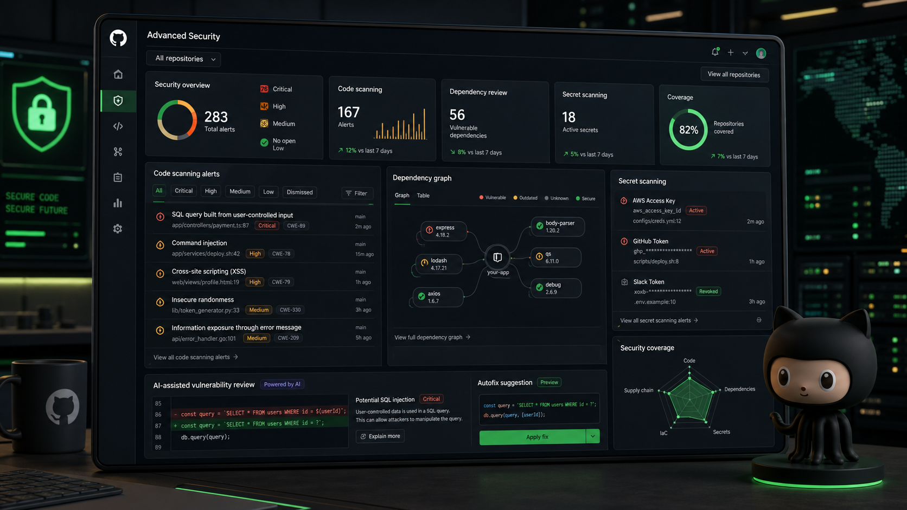Image resolution: width=907 pixels, height=510 pixels.
Task: Select the debug 2.6.9 dependency node
Action: pyautogui.click(x=556, y=288)
